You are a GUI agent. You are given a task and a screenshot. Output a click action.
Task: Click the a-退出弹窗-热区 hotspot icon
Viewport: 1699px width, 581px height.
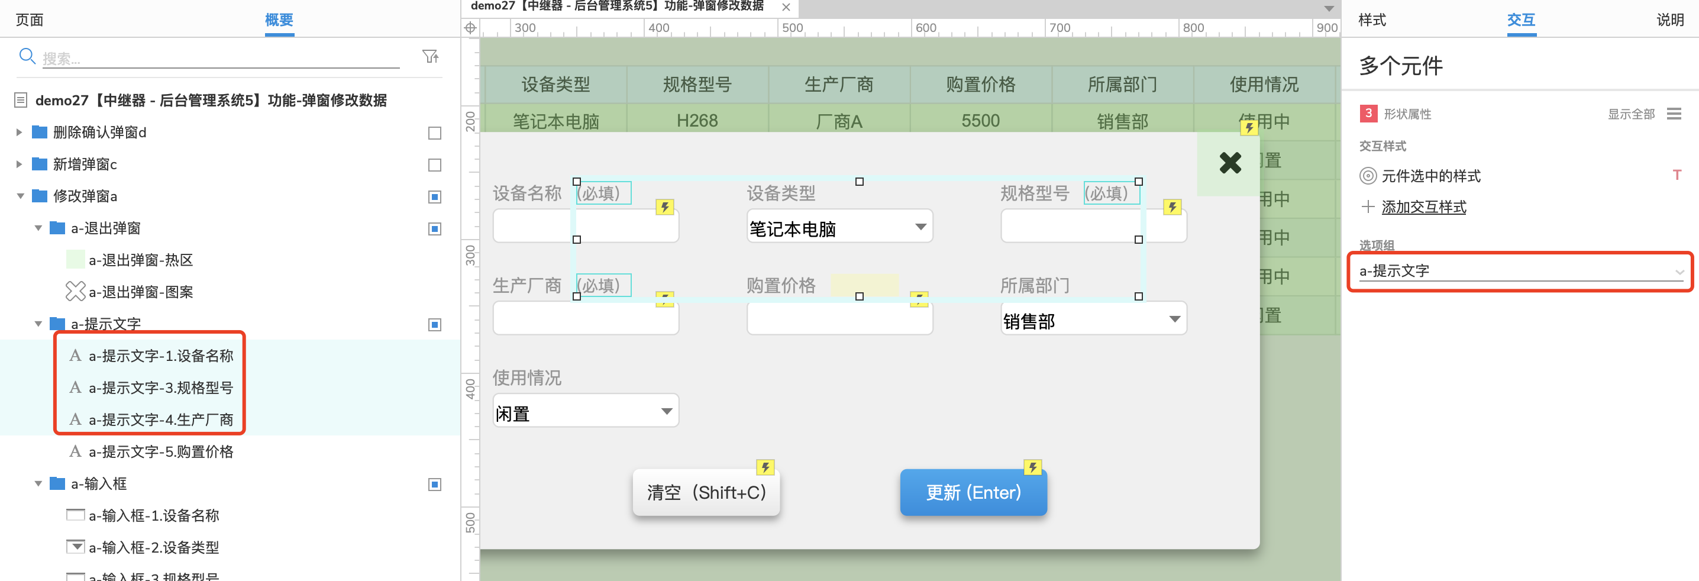point(76,260)
